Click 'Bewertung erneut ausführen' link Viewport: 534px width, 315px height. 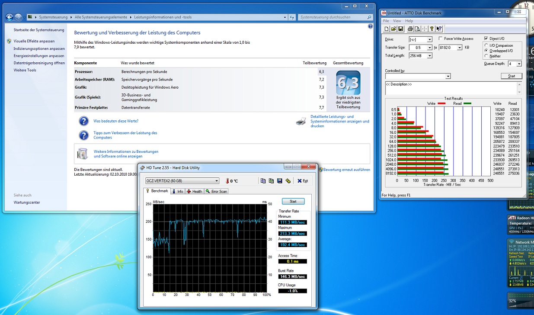pos(347,170)
